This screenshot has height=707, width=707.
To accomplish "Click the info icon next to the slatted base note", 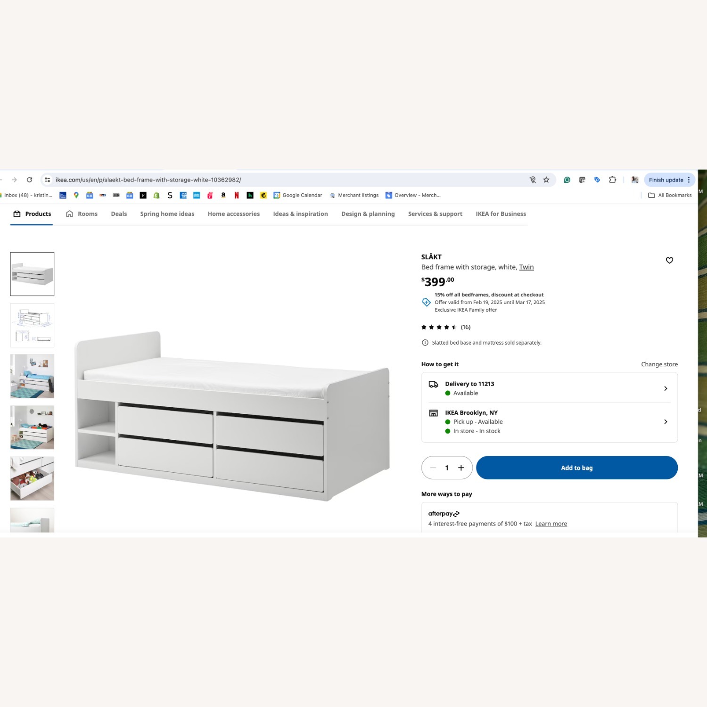I will coord(425,343).
